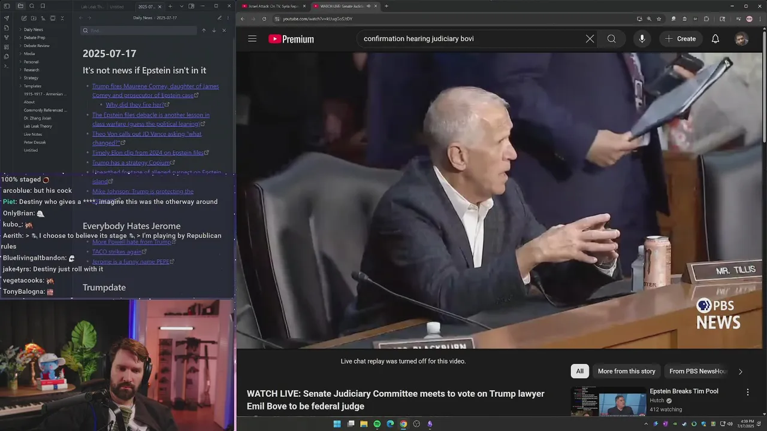The image size is (767, 431).
Task: Open the YouTube guide hamburger menu
Action: point(252,39)
